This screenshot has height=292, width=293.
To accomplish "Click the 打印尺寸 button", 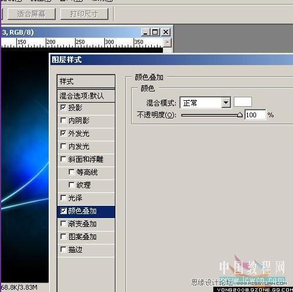I will click(84, 14).
